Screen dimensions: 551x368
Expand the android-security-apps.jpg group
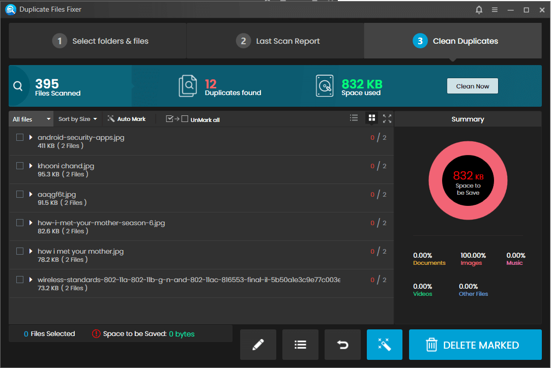(31, 137)
